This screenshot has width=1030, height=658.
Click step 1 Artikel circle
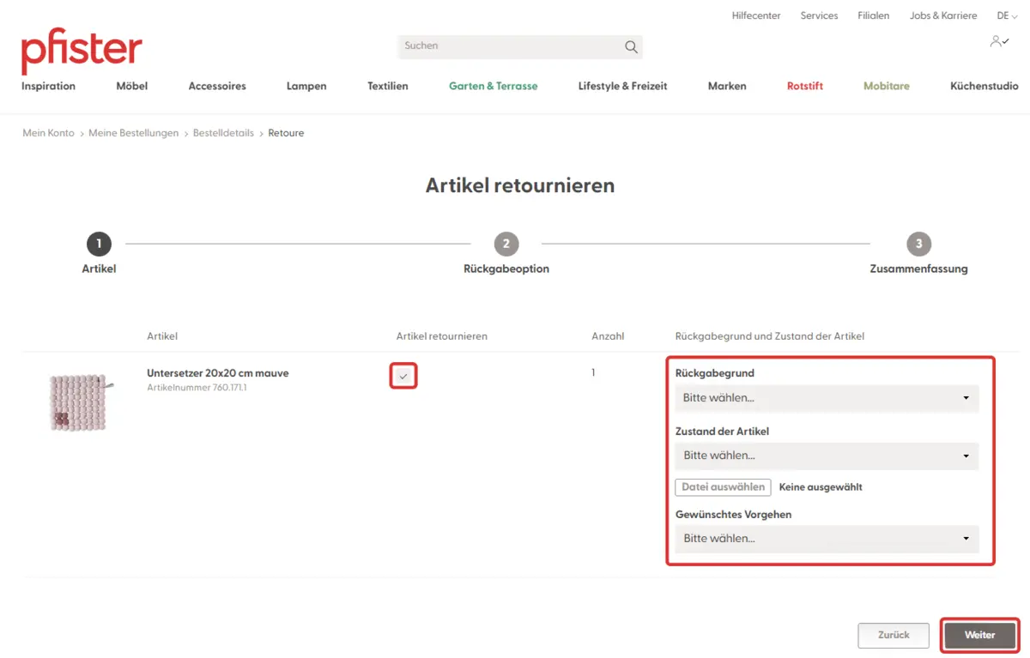(99, 244)
